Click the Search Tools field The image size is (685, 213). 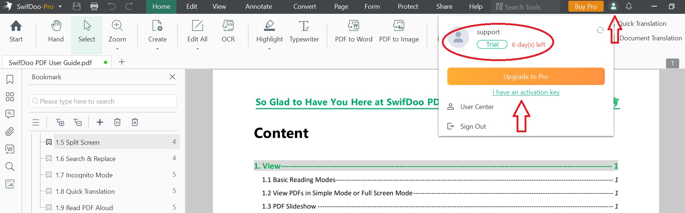[x=526, y=7]
